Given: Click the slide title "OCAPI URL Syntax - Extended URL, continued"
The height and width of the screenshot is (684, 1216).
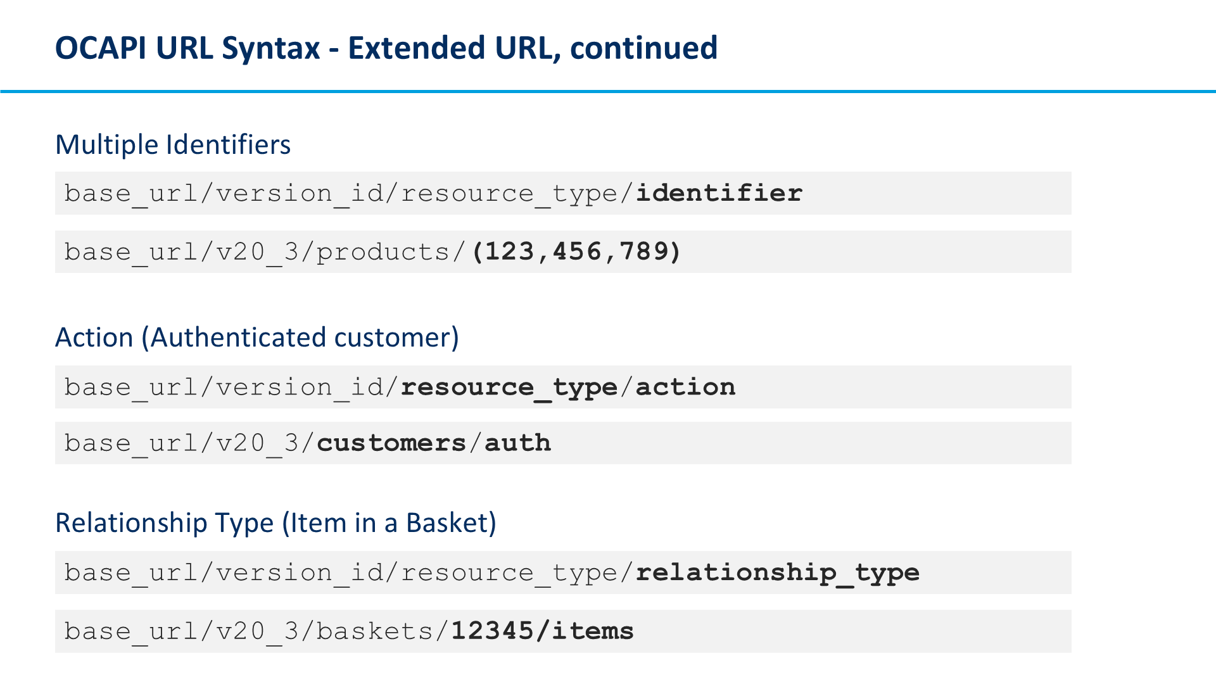Looking at the screenshot, I should click(386, 49).
